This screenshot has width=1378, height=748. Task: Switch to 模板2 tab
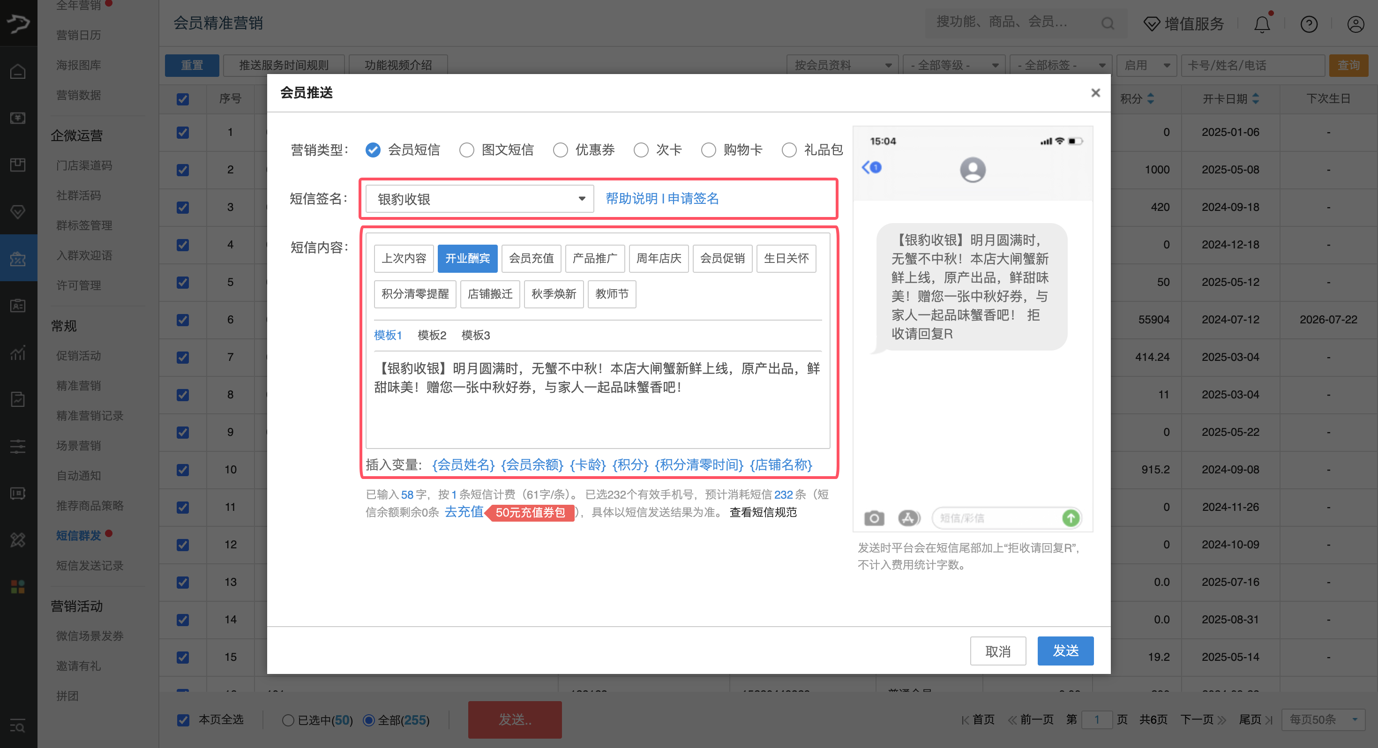432,335
